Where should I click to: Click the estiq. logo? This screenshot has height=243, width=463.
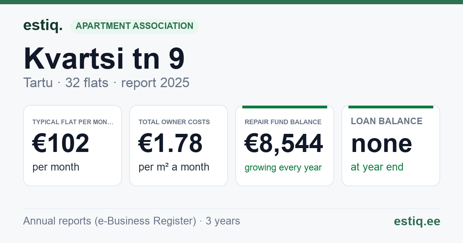pyautogui.click(x=43, y=26)
